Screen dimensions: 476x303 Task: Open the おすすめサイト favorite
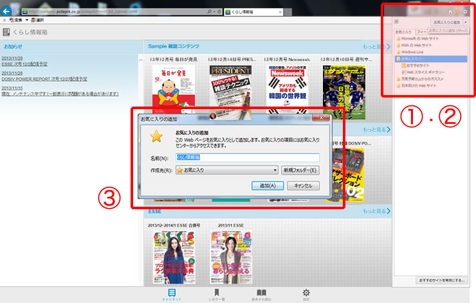(x=416, y=65)
